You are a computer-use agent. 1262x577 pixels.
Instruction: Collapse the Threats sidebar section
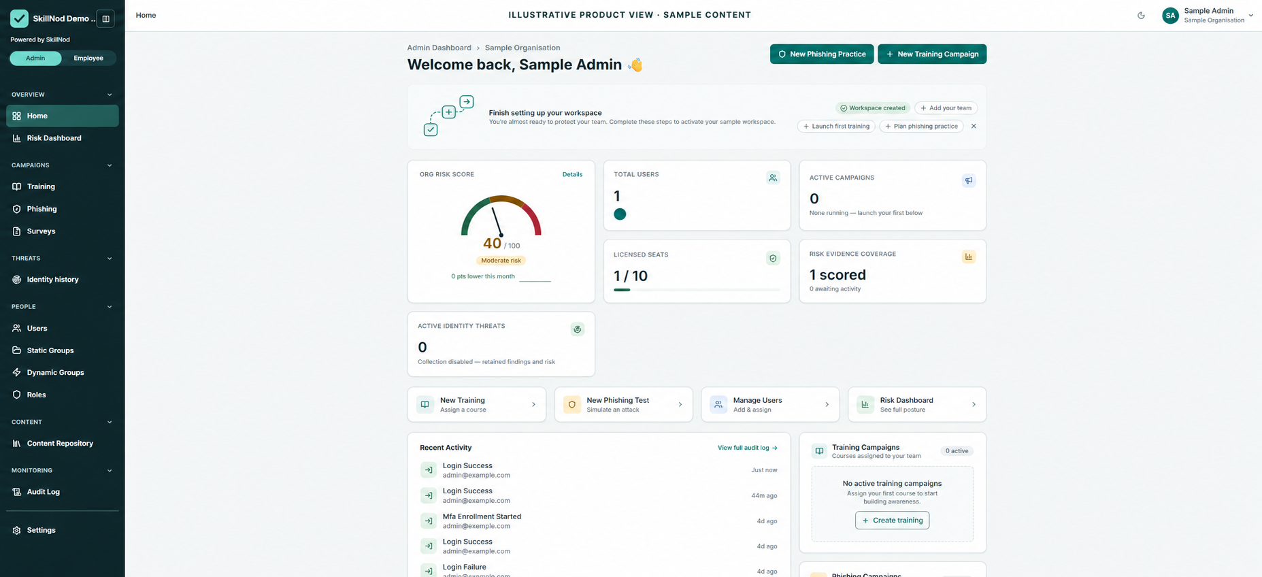coord(110,259)
